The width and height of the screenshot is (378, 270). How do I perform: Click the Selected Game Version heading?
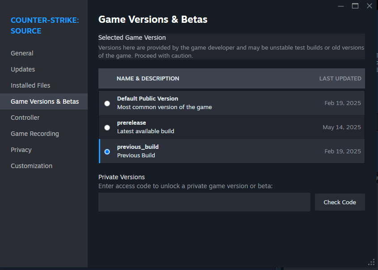click(132, 38)
